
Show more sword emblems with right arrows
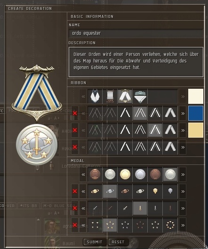coord(183,208)
